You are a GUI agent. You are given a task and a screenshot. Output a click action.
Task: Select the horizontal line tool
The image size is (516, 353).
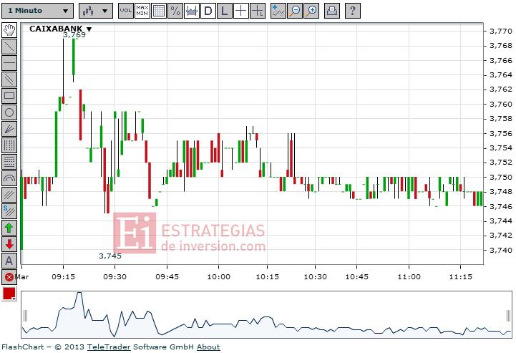click(x=9, y=63)
